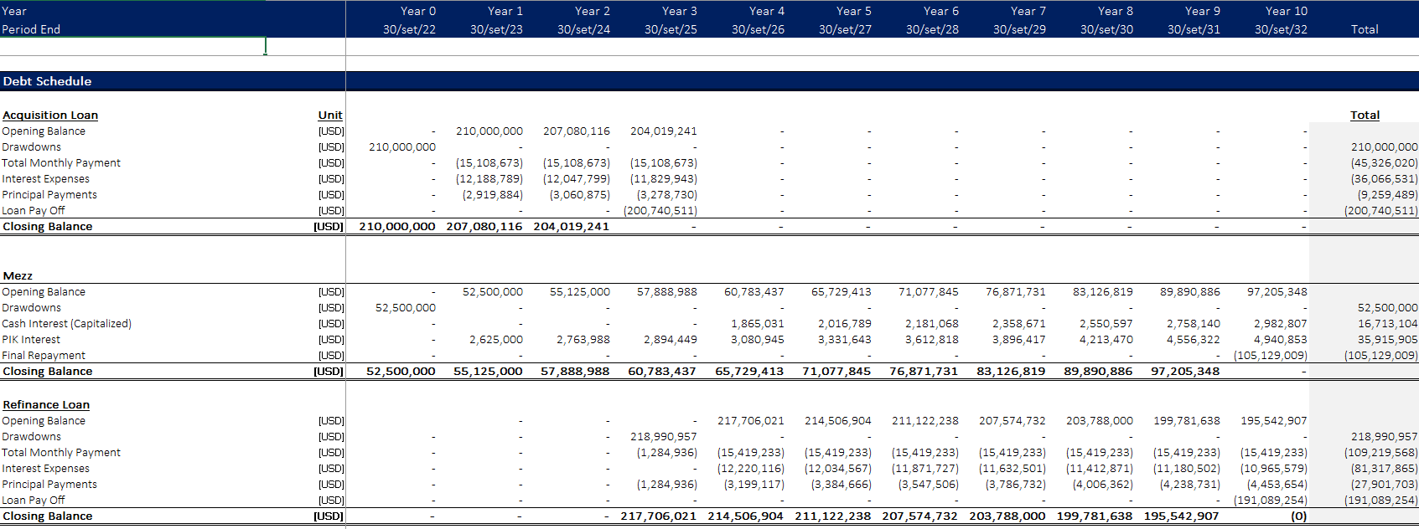
Task: Click the 'Cash Interest (Capitalized)' row label
Action: point(67,324)
